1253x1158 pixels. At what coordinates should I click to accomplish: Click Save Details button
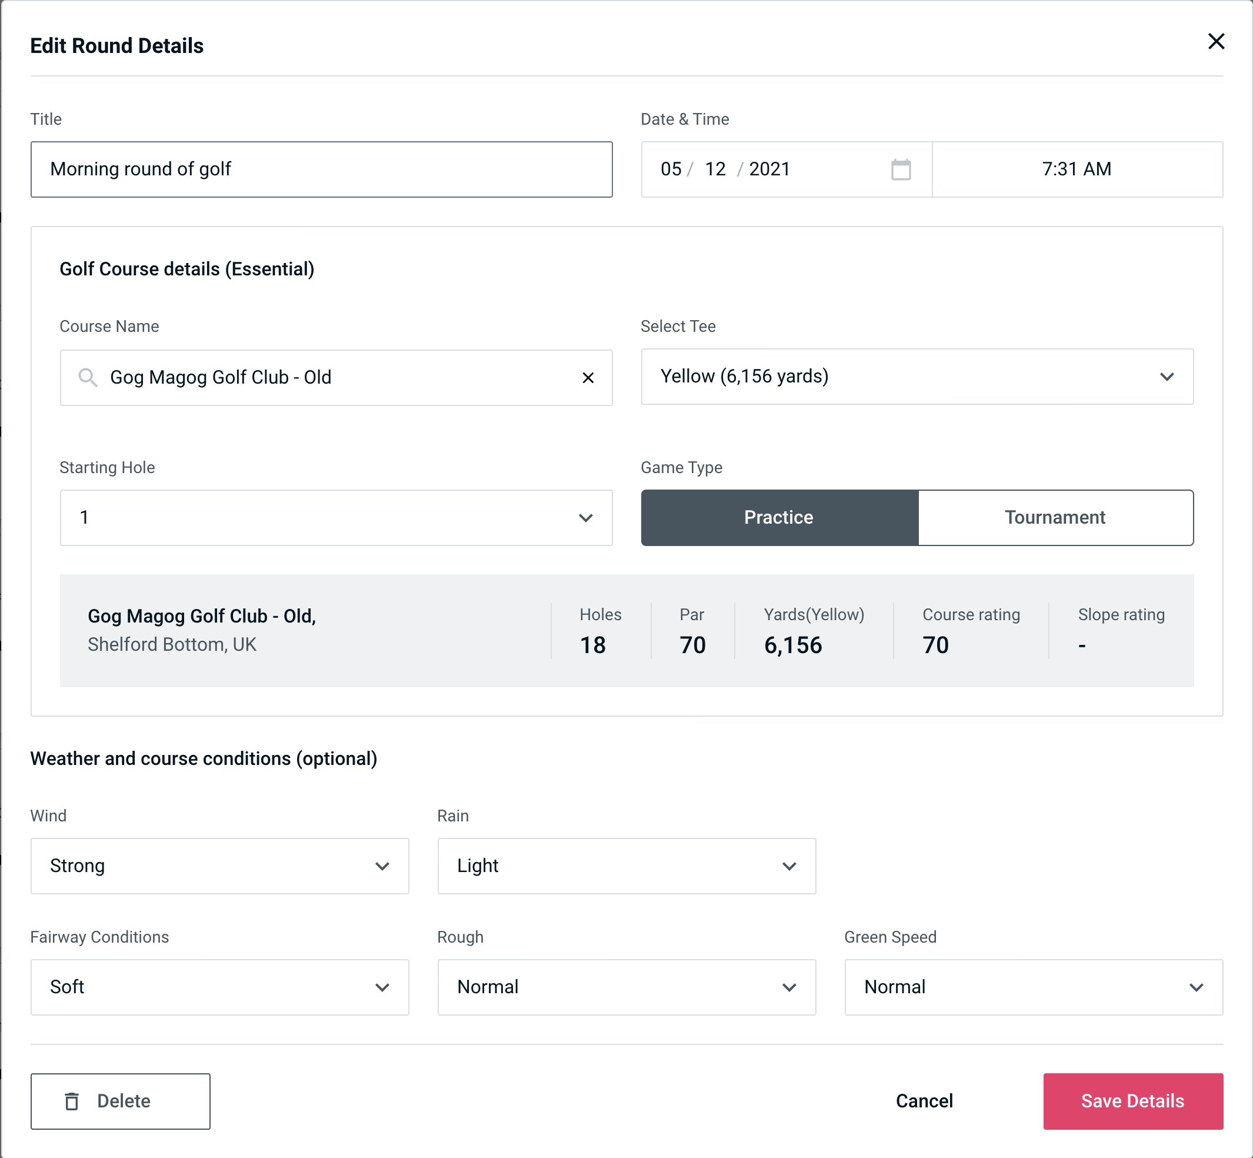[1132, 1100]
